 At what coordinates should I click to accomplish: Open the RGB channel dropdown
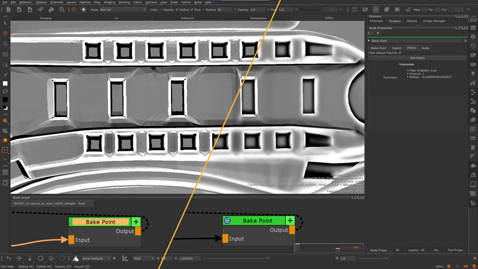click(143, 258)
